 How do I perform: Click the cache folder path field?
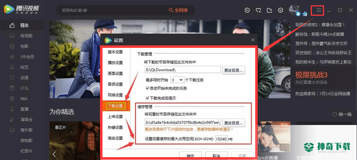[x=183, y=122]
